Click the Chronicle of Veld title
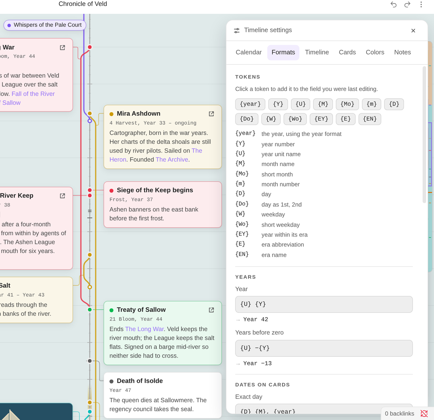Viewport: 434px width, 420px height. pyautogui.click(x=83, y=4)
